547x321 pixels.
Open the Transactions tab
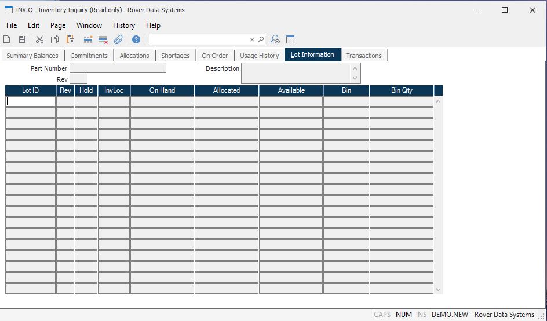point(364,56)
